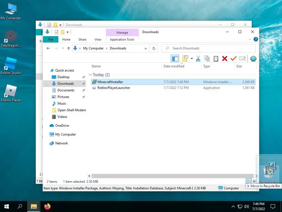Click the orange checkmark Properties icon
Image resolution: width=282 pixels, height=212 pixels.
tap(234, 59)
